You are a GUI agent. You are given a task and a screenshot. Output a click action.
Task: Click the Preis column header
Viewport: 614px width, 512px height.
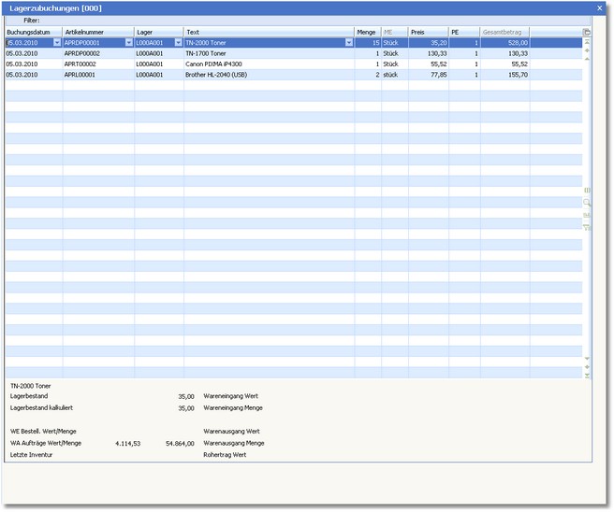point(427,32)
